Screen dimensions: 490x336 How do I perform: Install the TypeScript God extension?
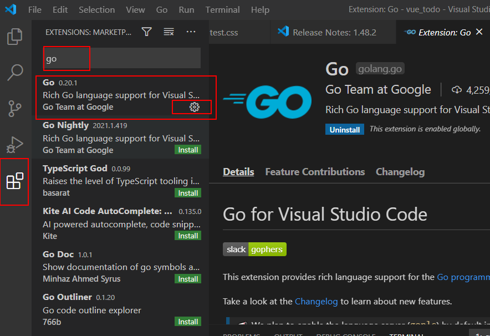point(188,193)
